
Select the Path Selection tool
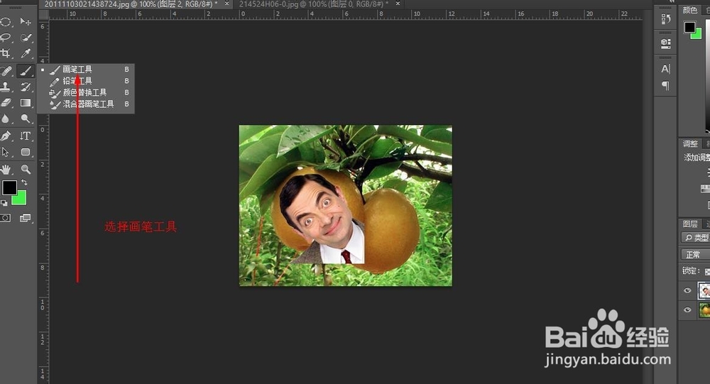6,152
